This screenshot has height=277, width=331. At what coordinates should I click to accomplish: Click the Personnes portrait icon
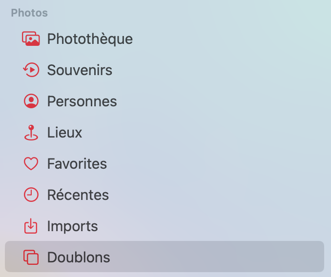31,101
